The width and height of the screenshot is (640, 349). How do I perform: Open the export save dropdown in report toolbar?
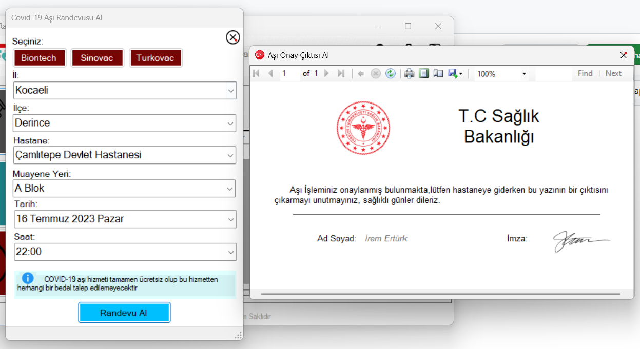[x=455, y=74]
